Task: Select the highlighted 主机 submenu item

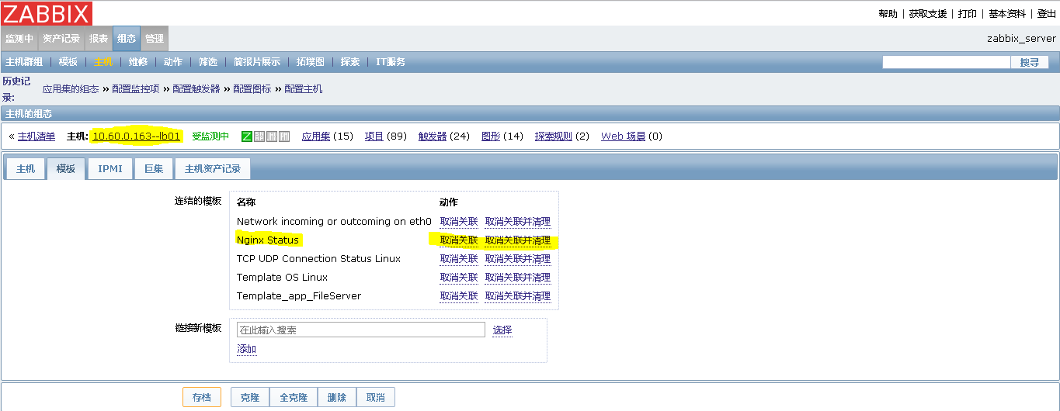Action: pos(103,62)
